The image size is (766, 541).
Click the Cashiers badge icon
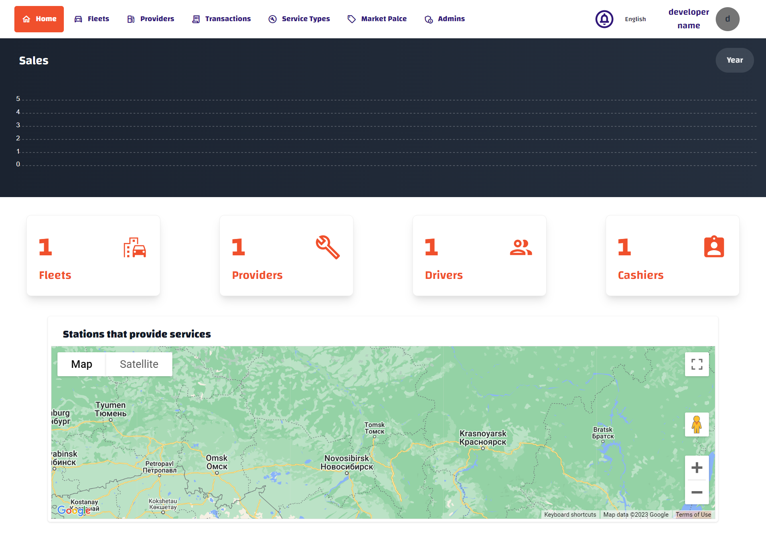click(x=714, y=247)
